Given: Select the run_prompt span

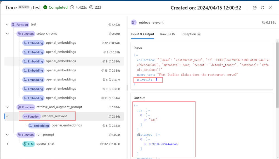Looking at the screenshot, I should pyautogui.click(x=64, y=135).
